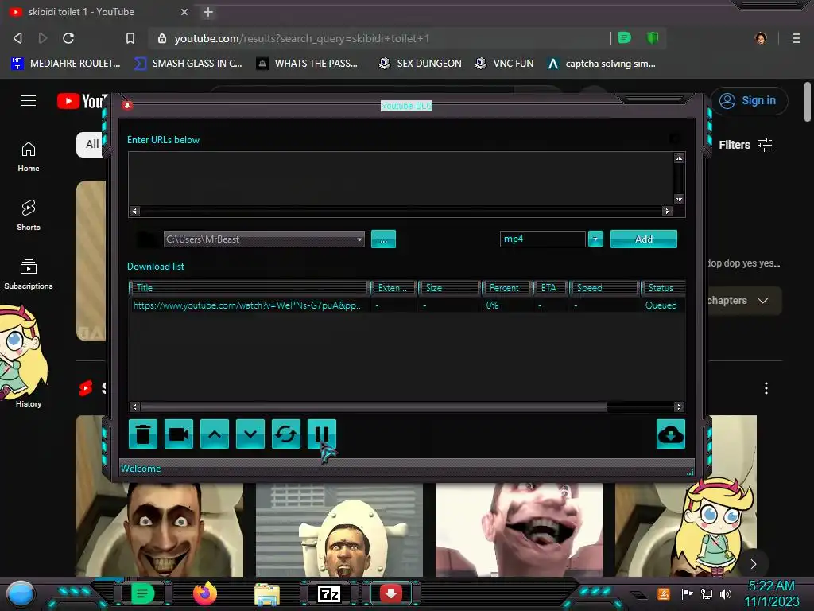Pause downloads with the pause button
This screenshot has height=611, width=814.
322,434
